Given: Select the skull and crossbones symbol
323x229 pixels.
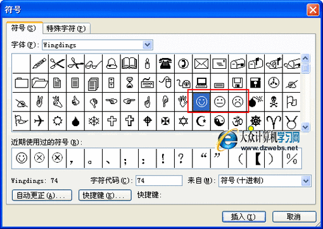Looking at the screenshot, I should (x=274, y=102).
